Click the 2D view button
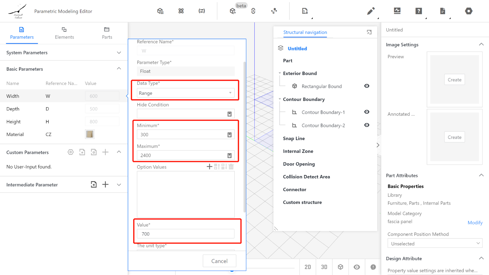The height and width of the screenshot is (275, 489). coord(307,267)
